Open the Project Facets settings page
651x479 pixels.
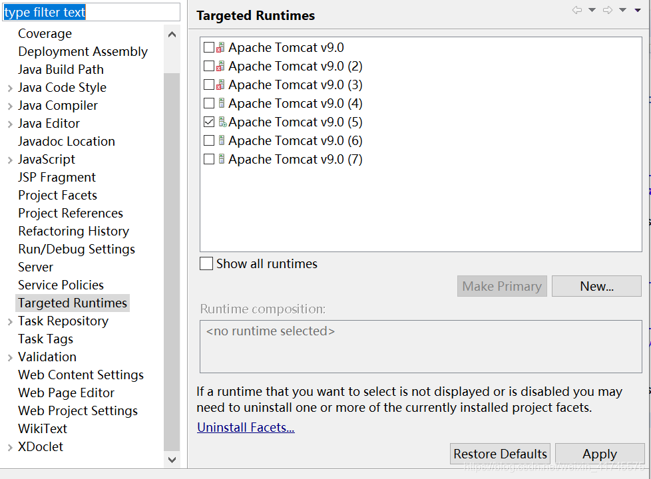[57, 195]
